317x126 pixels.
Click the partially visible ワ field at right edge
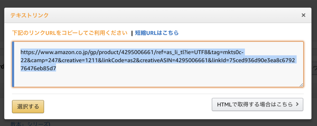tap(314, 68)
